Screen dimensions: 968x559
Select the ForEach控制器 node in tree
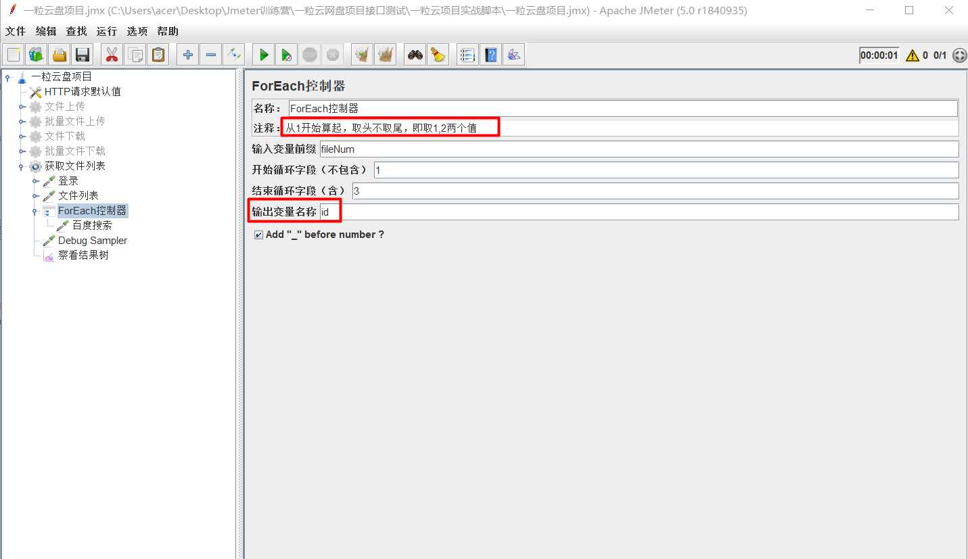click(92, 211)
